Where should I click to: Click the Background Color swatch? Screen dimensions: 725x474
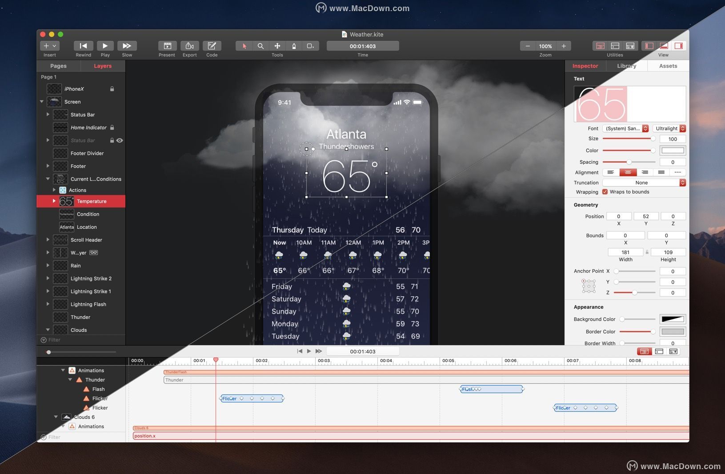(673, 319)
